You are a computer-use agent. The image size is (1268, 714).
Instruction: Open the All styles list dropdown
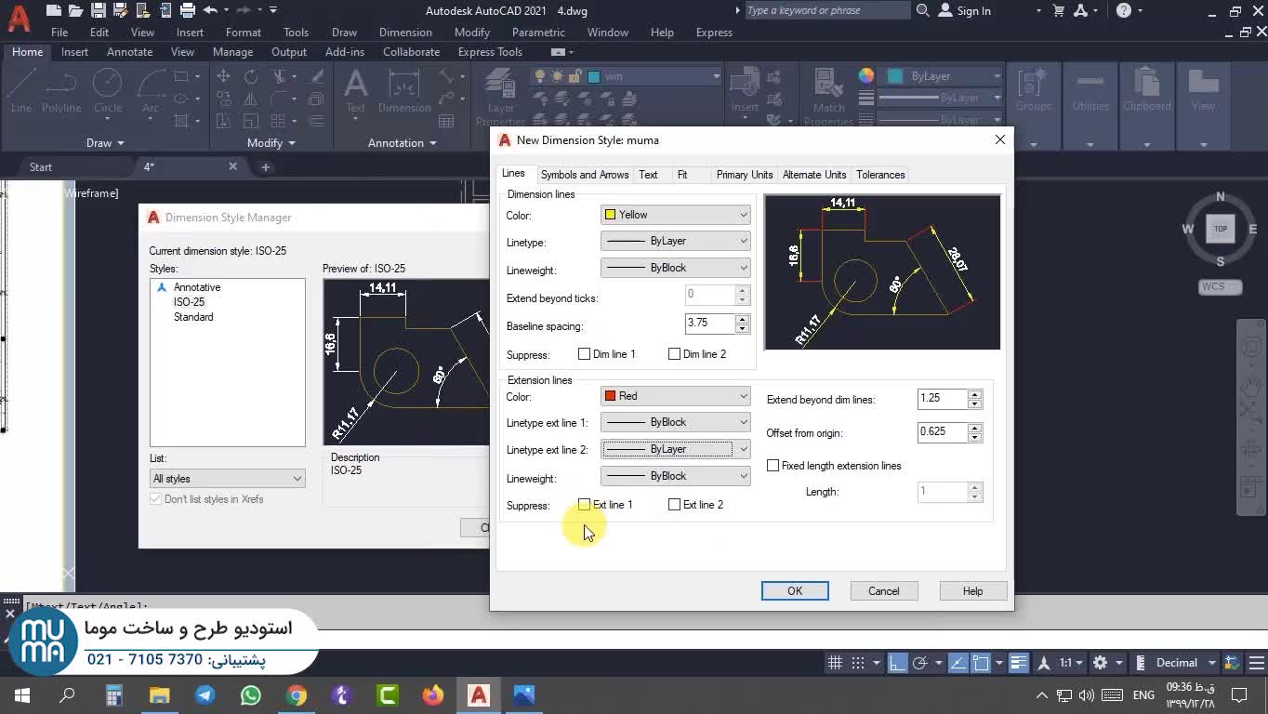click(x=227, y=479)
